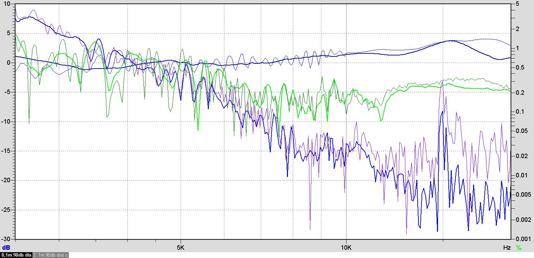Click the 10K frequency axis label
Screen dimensions: 534x258
coord(346,248)
